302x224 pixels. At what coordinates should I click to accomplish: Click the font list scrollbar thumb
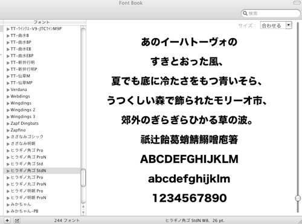pyautogui.click(x=83, y=177)
